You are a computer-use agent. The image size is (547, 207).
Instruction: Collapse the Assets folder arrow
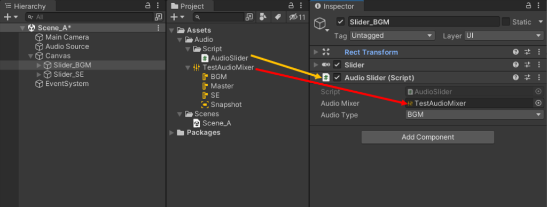pos(171,30)
